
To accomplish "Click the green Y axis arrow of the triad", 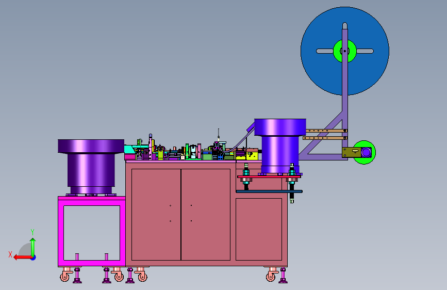I will tap(33, 247).
